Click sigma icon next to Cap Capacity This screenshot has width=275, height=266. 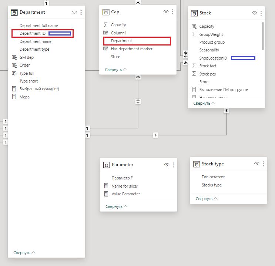tap(105, 25)
